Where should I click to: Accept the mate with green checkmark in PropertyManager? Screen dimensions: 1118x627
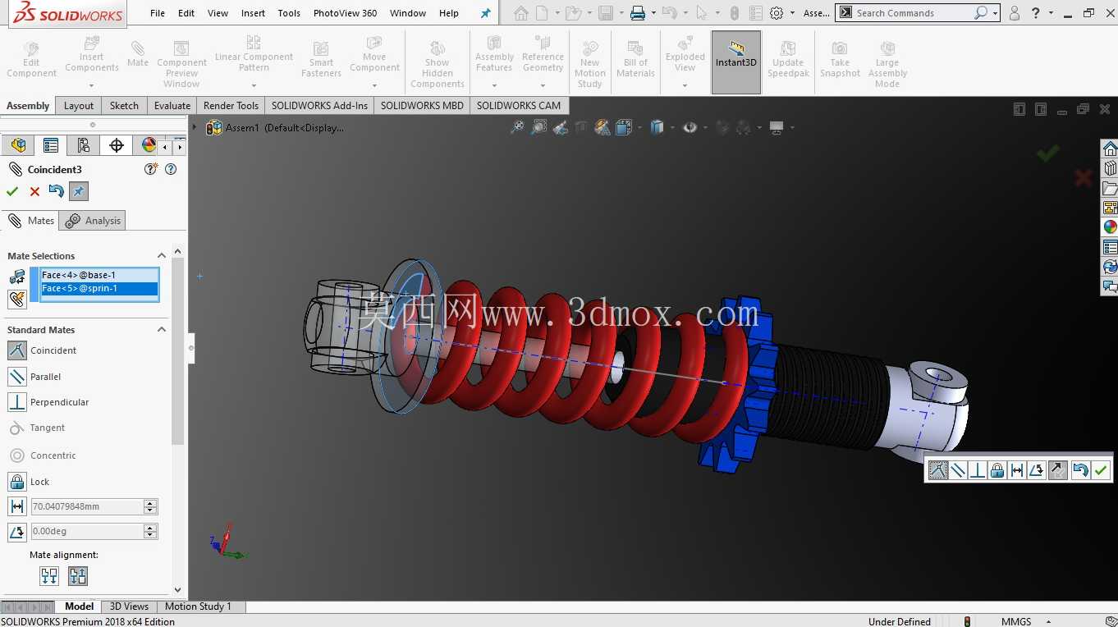12,191
